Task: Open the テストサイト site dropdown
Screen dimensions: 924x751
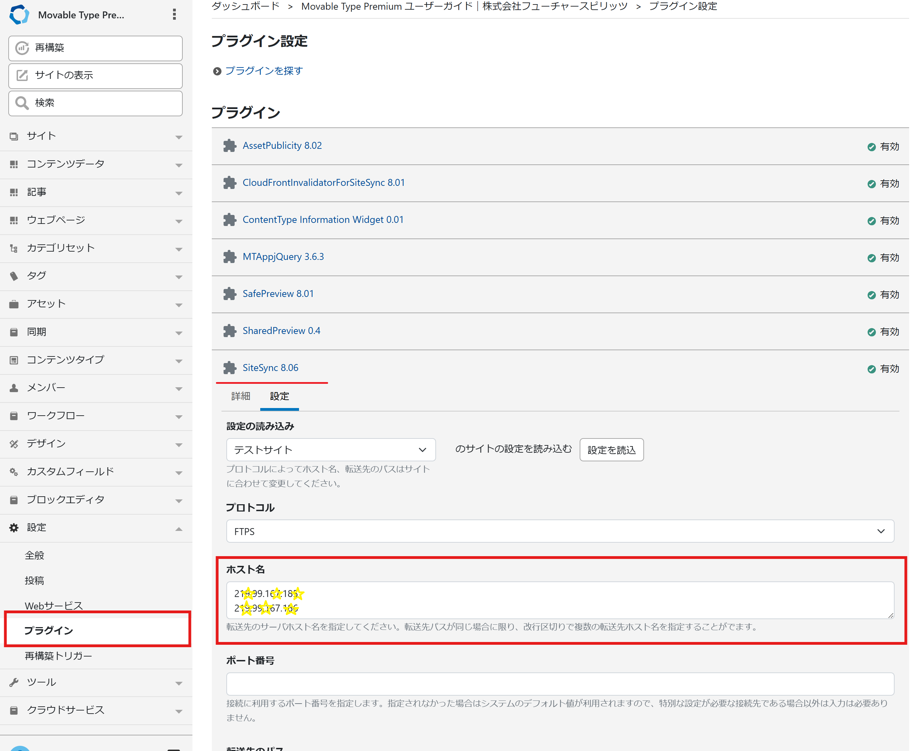Action: pos(330,450)
